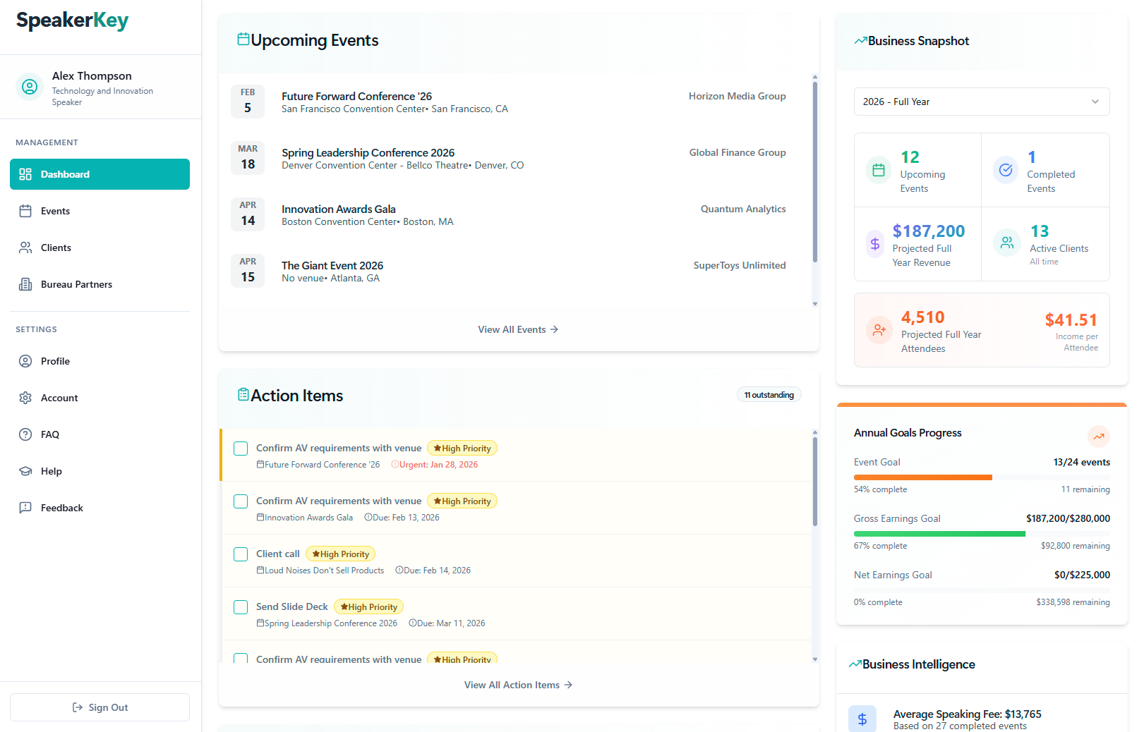Click the Projected Attendees person-plus icon
The image size is (1144, 732).
coord(879,329)
